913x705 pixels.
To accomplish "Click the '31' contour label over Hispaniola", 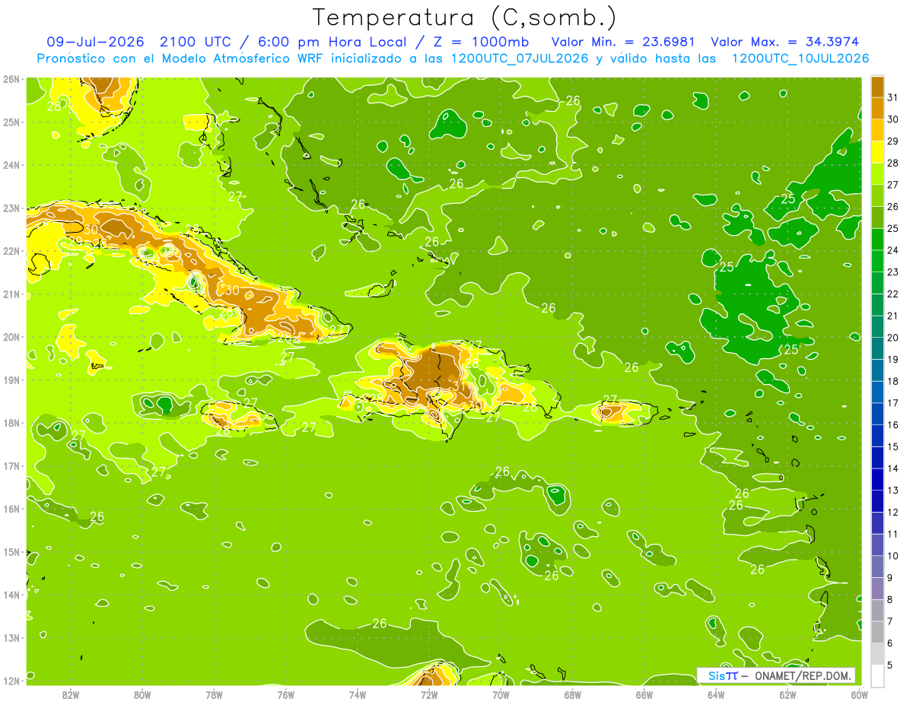I will (460, 386).
